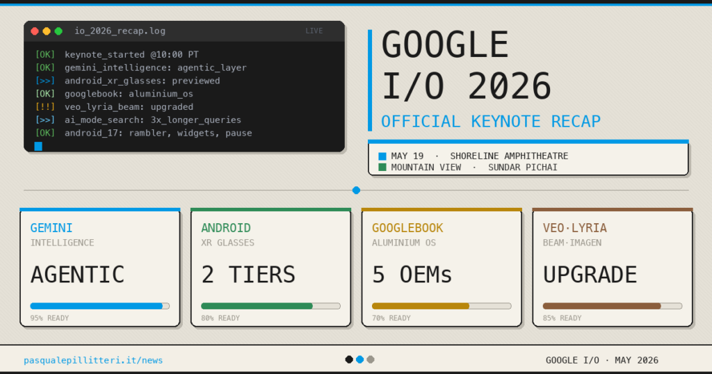Click the 2 TIERS value in Android card
The image size is (712, 374).
(248, 275)
